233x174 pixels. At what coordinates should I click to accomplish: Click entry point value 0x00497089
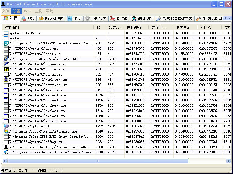pyautogui.click(x=208, y=43)
